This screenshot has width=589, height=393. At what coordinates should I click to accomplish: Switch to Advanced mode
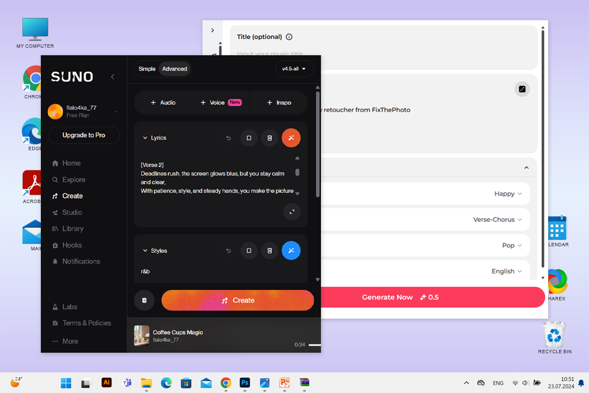(174, 68)
